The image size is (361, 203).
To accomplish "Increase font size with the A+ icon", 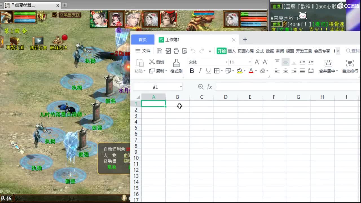I will point(257,62).
